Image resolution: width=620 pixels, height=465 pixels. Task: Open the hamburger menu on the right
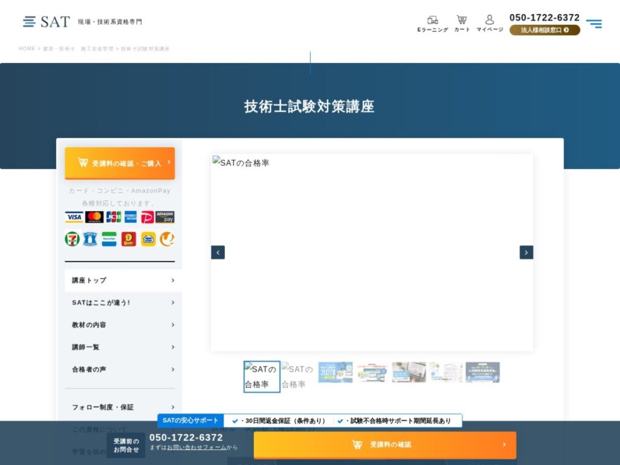coord(594,24)
